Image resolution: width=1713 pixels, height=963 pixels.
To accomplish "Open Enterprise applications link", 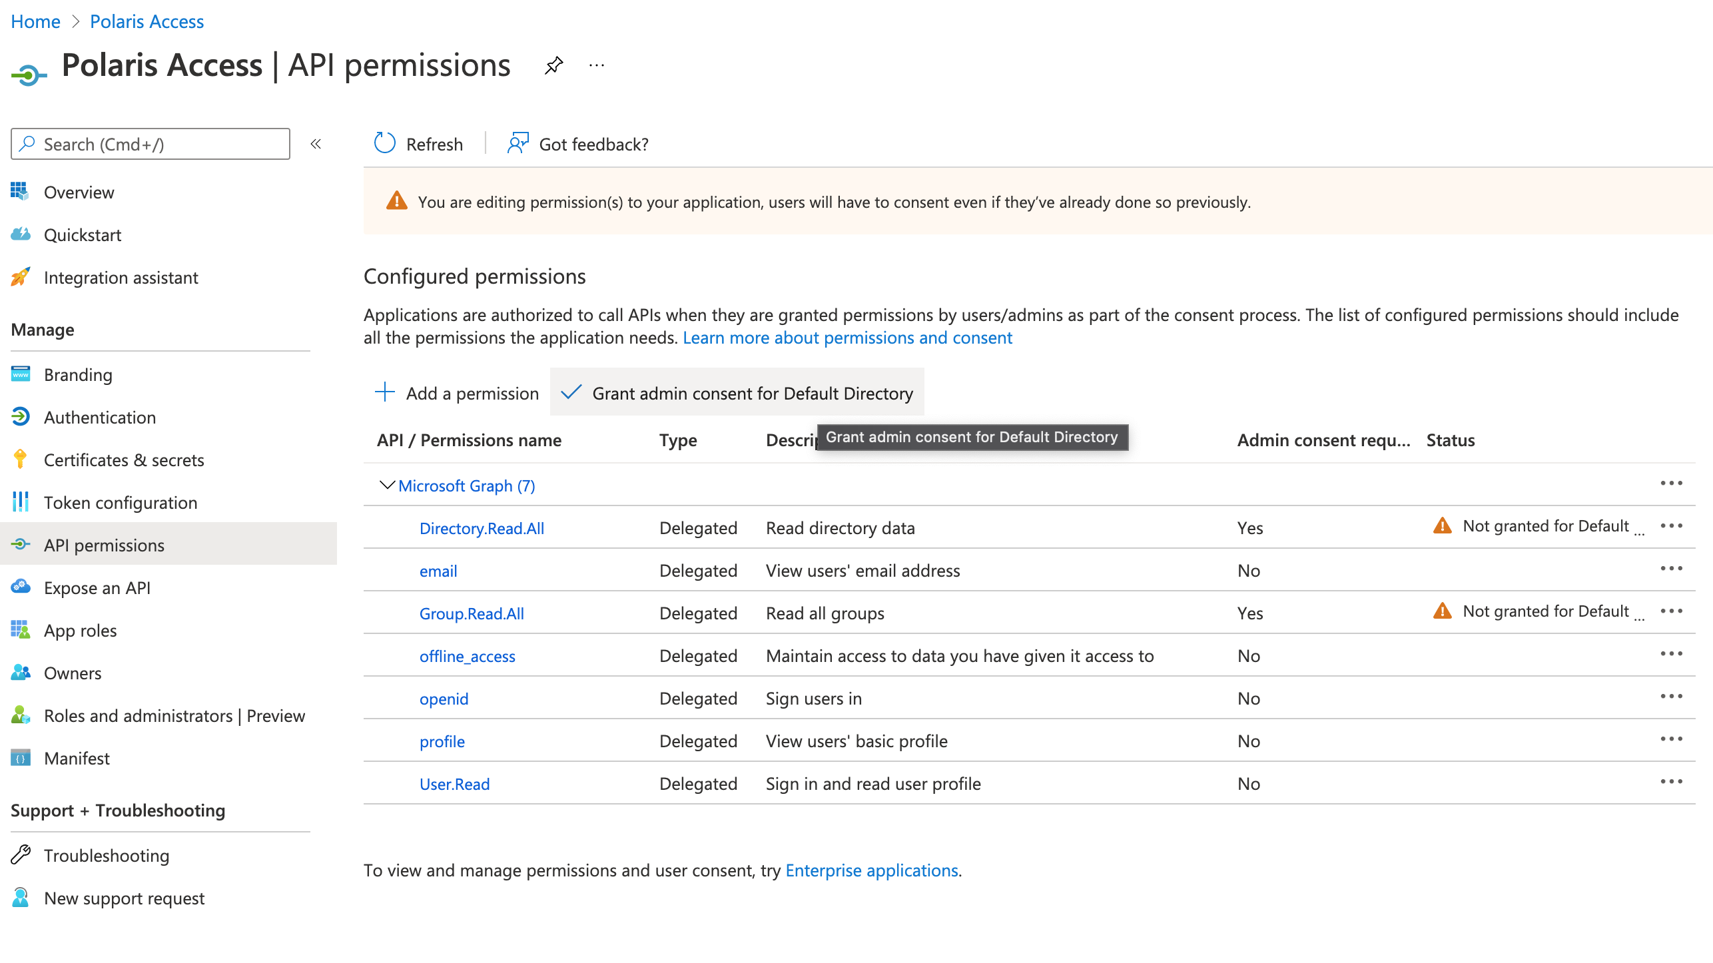I will pyautogui.click(x=872, y=871).
